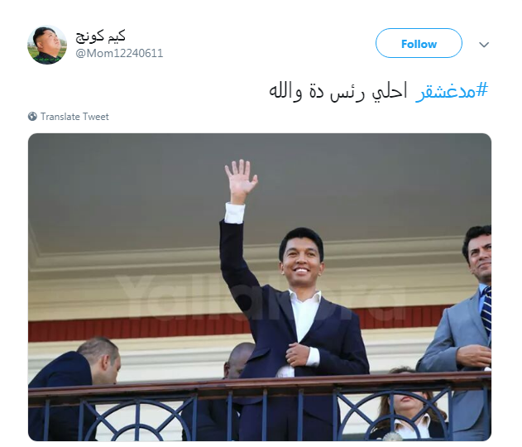The width and height of the screenshot is (522, 447).
Task: Click the Yallakora watermark on the photo
Action: (263, 296)
